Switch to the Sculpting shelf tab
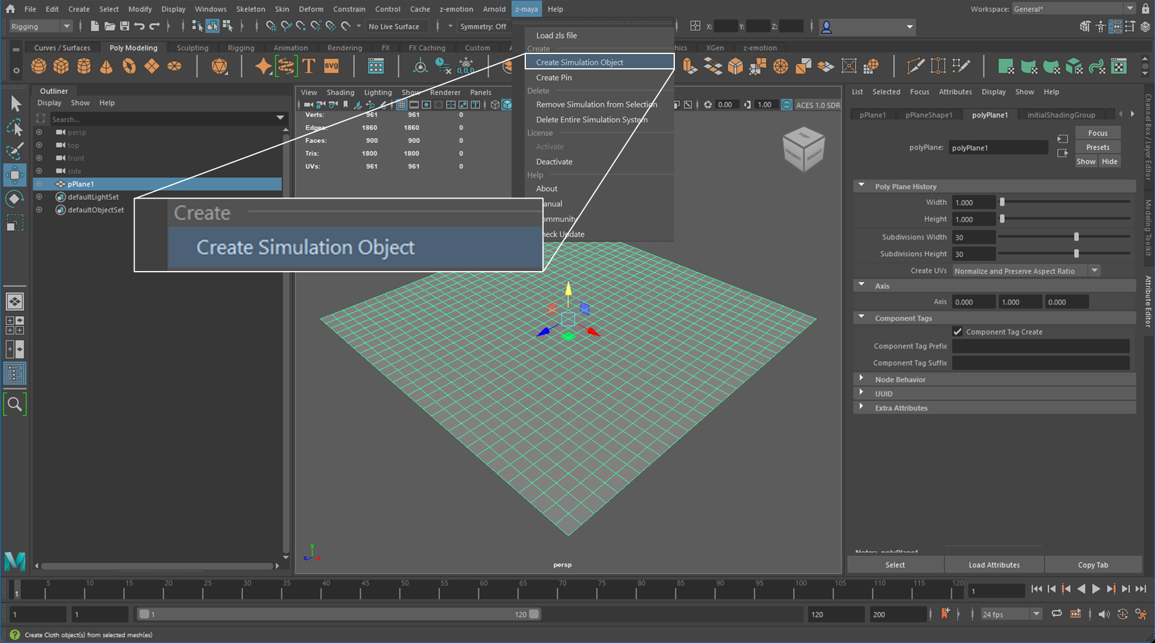 point(192,47)
